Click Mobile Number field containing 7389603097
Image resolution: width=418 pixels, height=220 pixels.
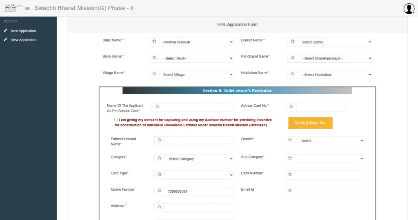coord(199,191)
